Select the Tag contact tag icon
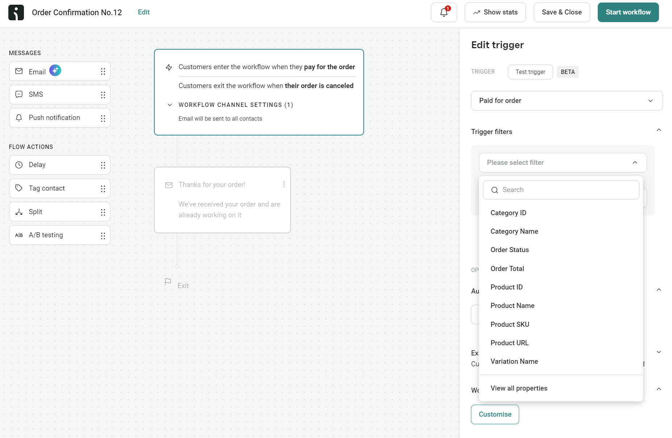Image resolution: width=672 pixels, height=438 pixels. (x=19, y=188)
